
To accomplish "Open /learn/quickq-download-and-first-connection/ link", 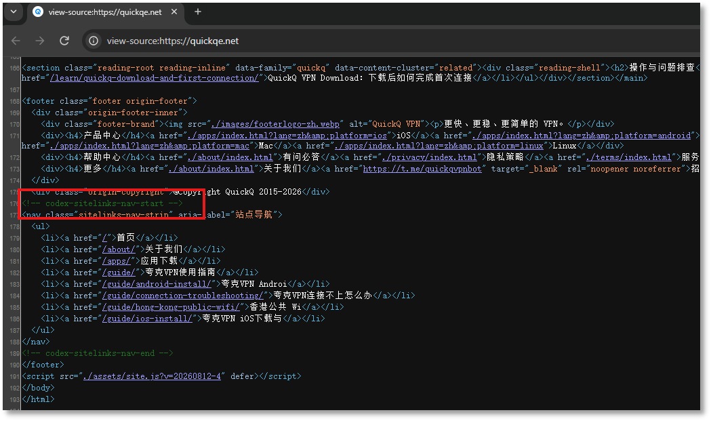I will [154, 78].
